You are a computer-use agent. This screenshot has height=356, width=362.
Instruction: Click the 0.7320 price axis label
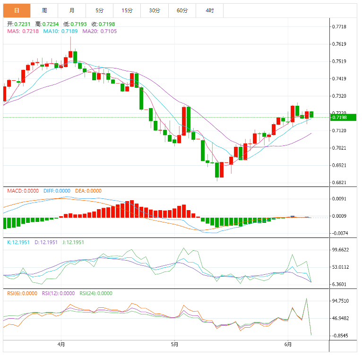(x=339, y=96)
